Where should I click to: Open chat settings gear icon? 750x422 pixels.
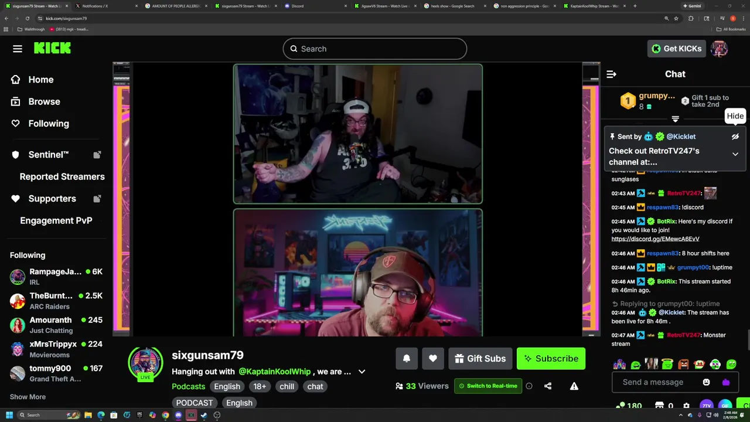click(x=687, y=406)
